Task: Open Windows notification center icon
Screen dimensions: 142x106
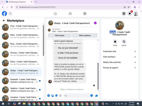Action: click(x=138, y=104)
